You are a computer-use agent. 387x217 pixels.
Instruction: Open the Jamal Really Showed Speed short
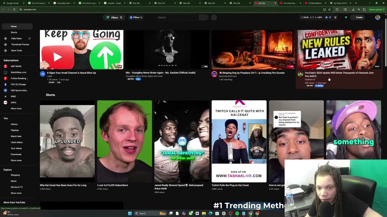click(182, 141)
